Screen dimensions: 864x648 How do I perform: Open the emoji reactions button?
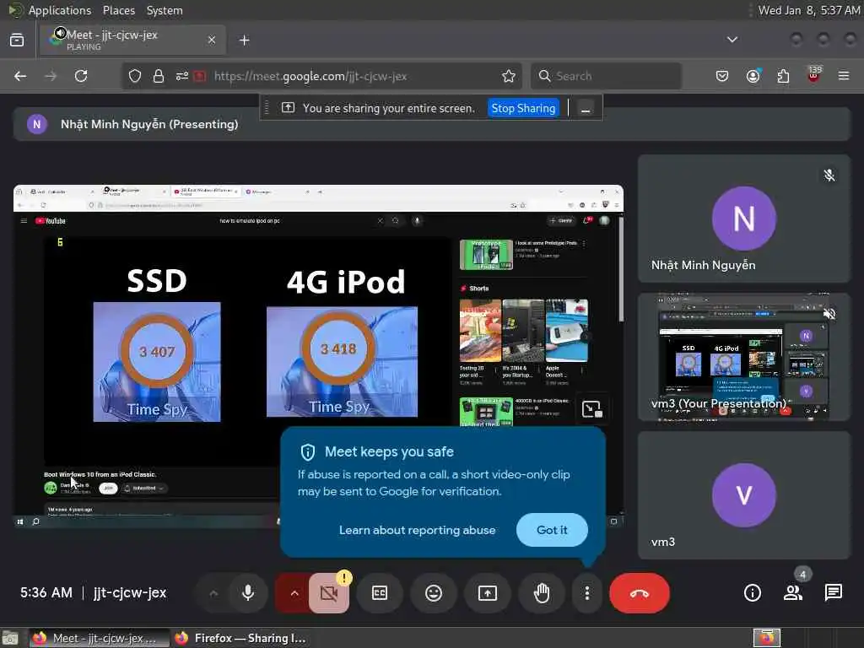(434, 593)
